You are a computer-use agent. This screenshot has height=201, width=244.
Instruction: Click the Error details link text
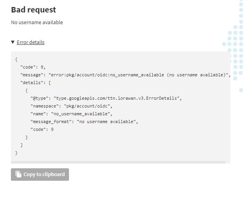click(30, 42)
